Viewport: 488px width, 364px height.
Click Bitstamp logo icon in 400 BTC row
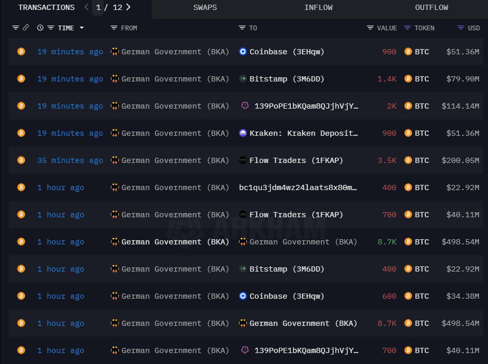click(243, 268)
